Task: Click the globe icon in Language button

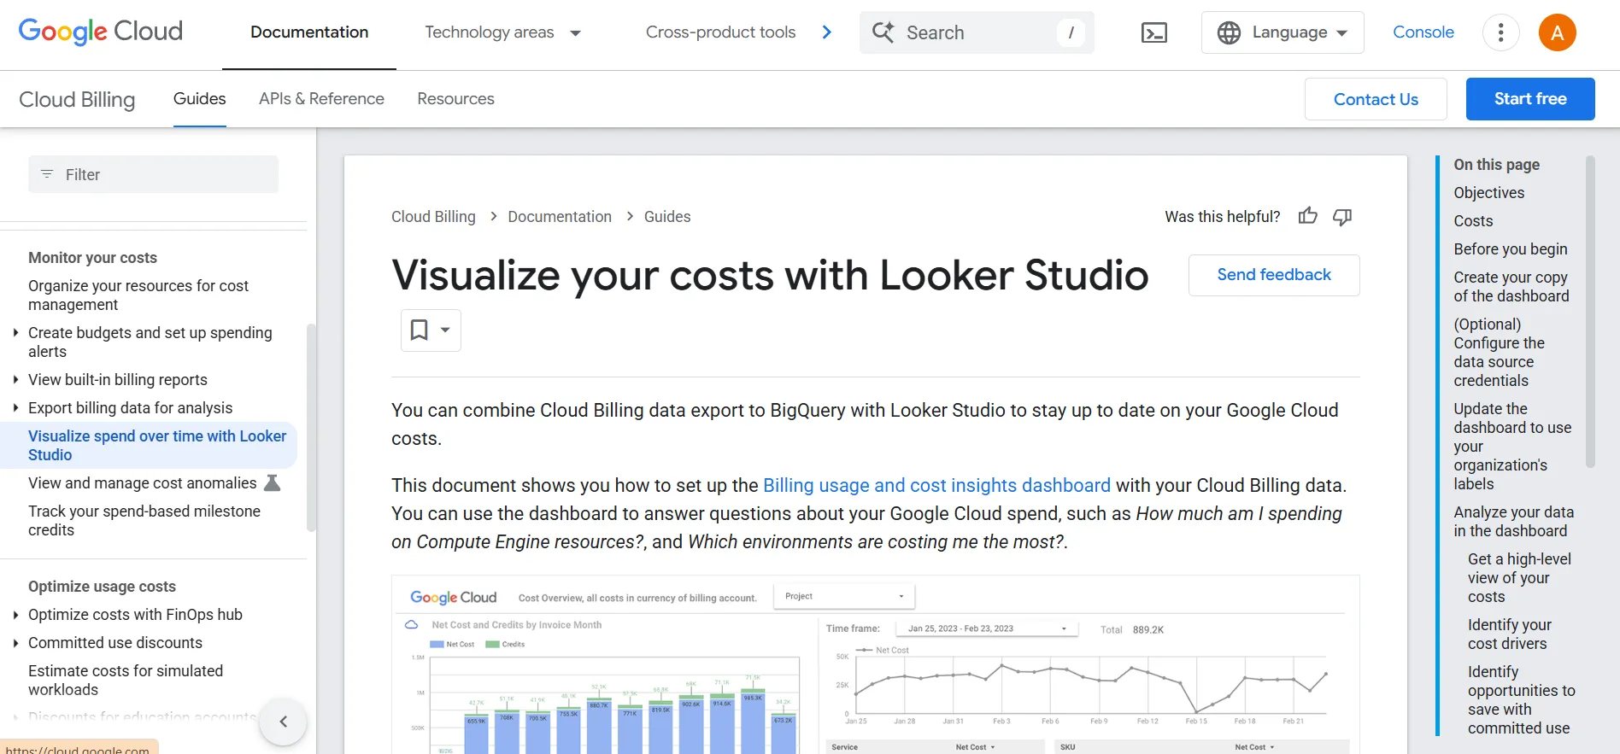Action: coord(1229,32)
